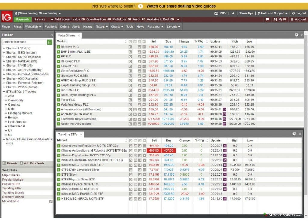308x221 pixels.
Task: Open the Orders menu item
Action: (64, 26)
